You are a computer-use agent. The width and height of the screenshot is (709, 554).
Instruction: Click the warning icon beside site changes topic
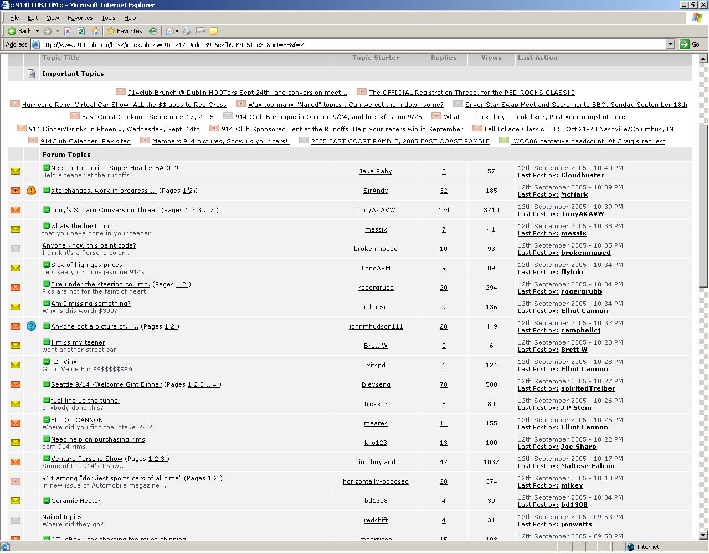pos(32,191)
